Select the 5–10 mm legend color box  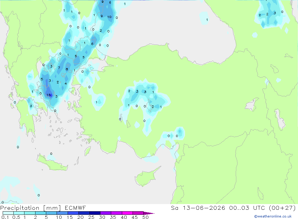tap(51, 213)
